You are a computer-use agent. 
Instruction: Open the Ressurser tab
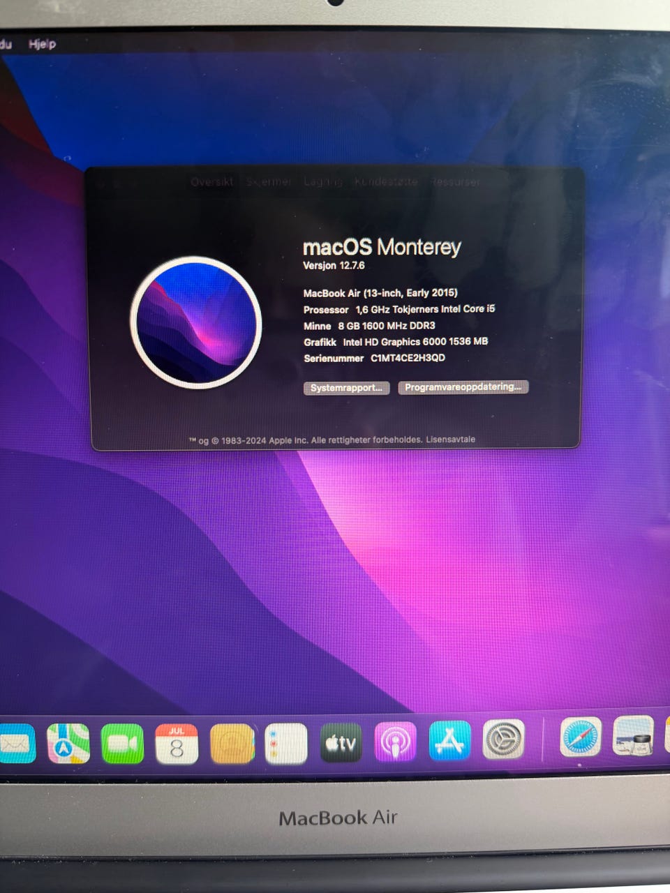pyautogui.click(x=454, y=181)
